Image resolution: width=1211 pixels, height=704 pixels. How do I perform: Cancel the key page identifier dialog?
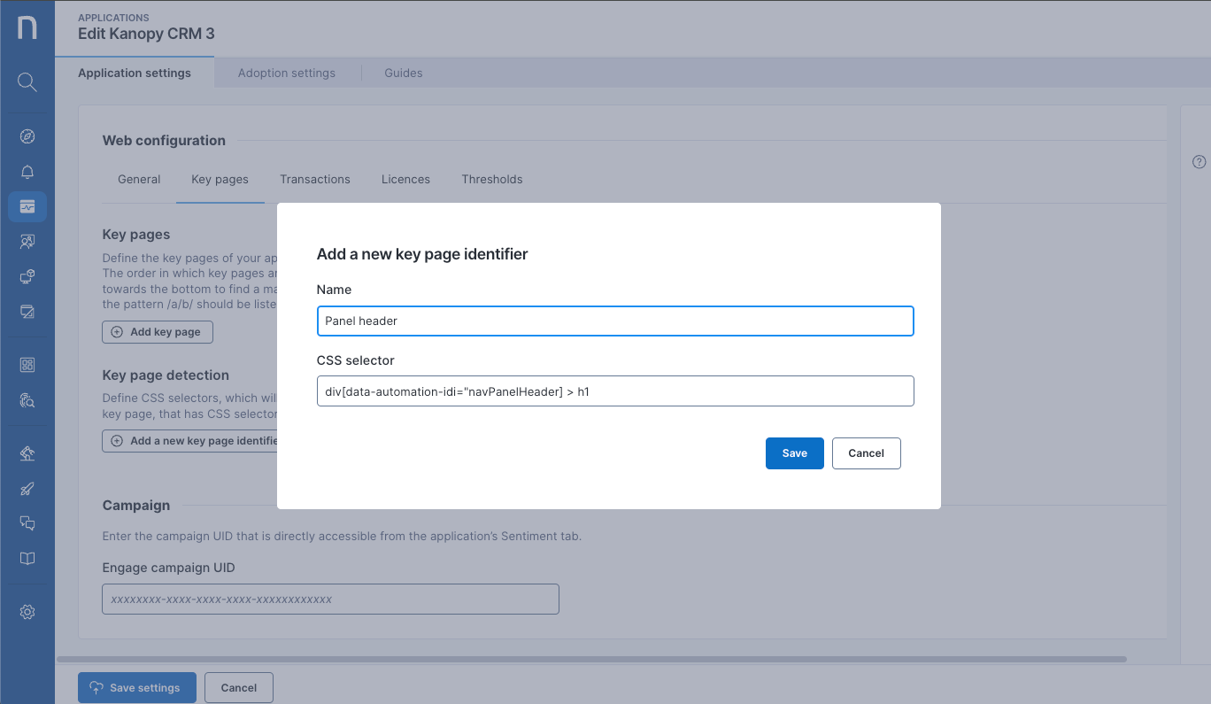[866, 453]
